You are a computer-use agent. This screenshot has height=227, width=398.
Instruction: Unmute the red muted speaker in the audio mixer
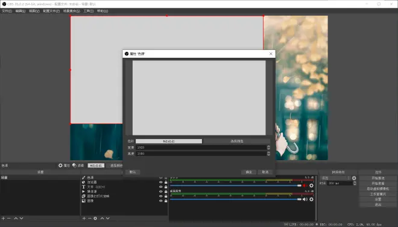pos(305,185)
